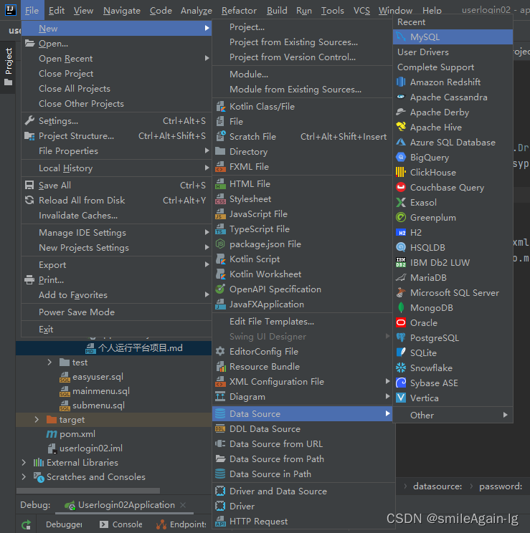Pick Couchbase Query red icon
This screenshot has width=530, height=533.
pos(401,187)
